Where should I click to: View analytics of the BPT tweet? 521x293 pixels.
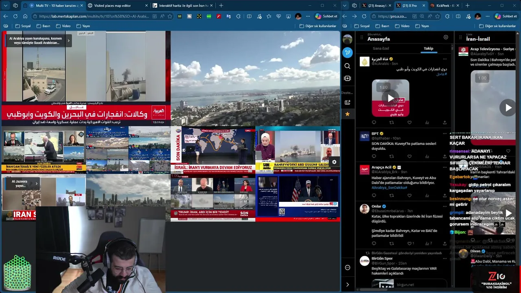[427, 156]
